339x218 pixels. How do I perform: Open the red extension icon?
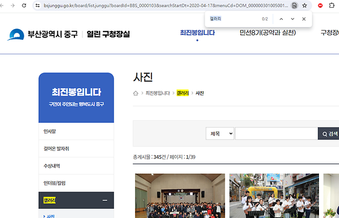[x=320, y=5]
